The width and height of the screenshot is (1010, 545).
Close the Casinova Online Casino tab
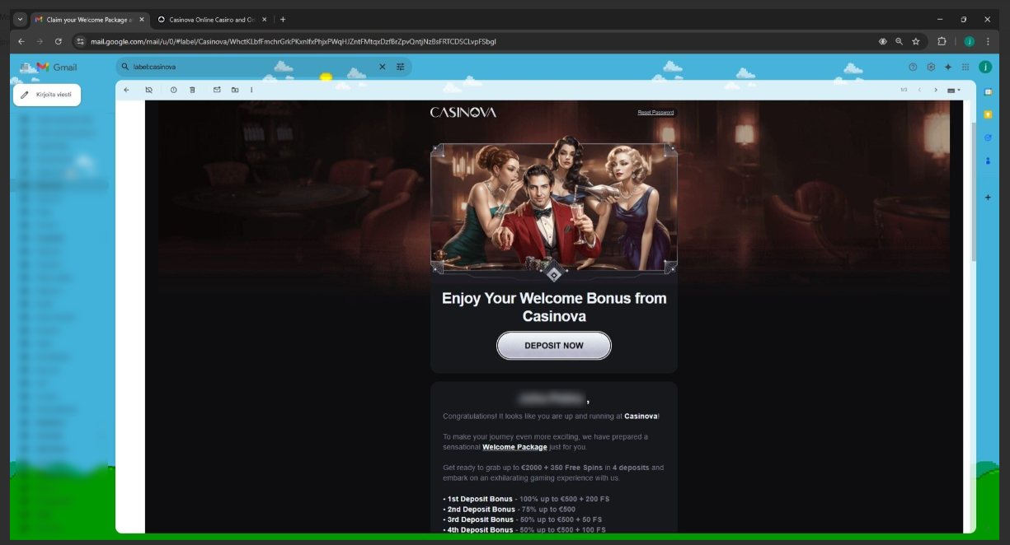point(264,19)
